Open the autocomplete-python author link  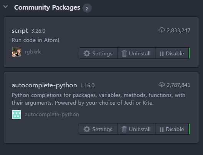pyautogui.click(x=52, y=115)
